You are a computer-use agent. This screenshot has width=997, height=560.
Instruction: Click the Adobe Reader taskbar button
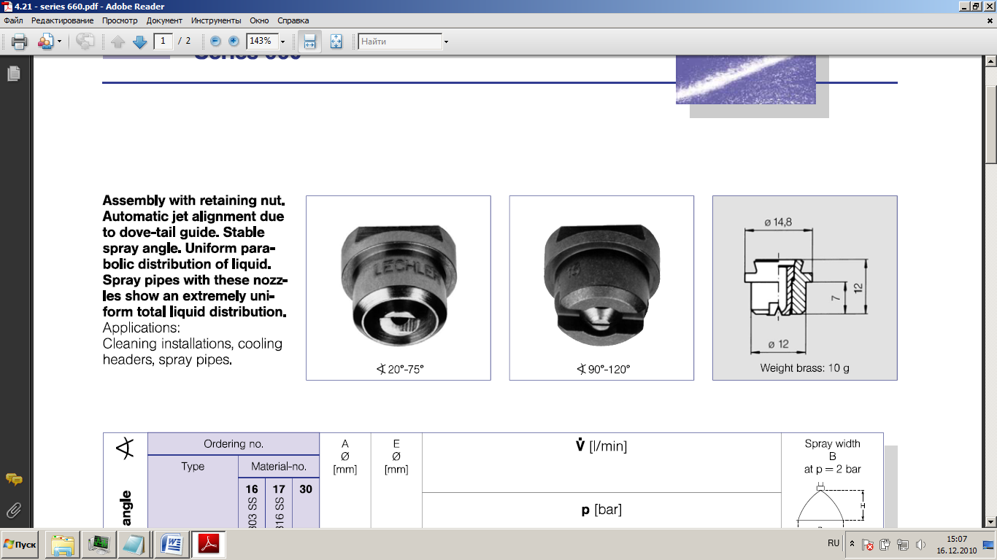209,545
